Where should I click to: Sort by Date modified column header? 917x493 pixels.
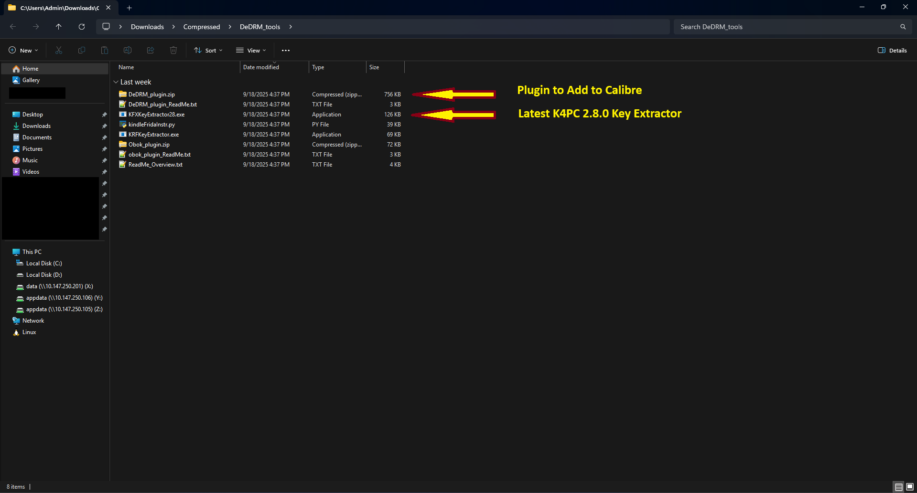pos(261,67)
